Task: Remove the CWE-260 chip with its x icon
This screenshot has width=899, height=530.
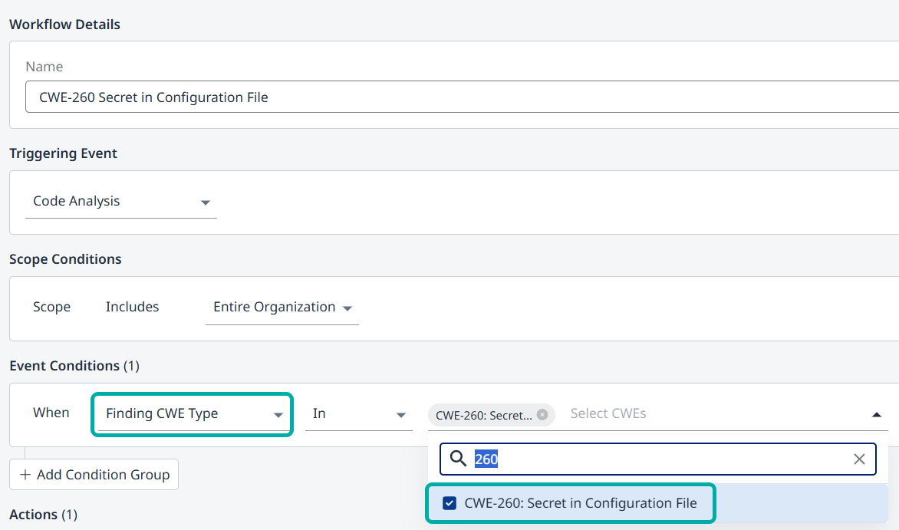Action: tap(542, 414)
